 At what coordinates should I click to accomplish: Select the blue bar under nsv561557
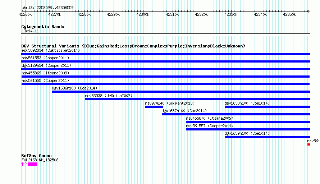coord(248,129)
